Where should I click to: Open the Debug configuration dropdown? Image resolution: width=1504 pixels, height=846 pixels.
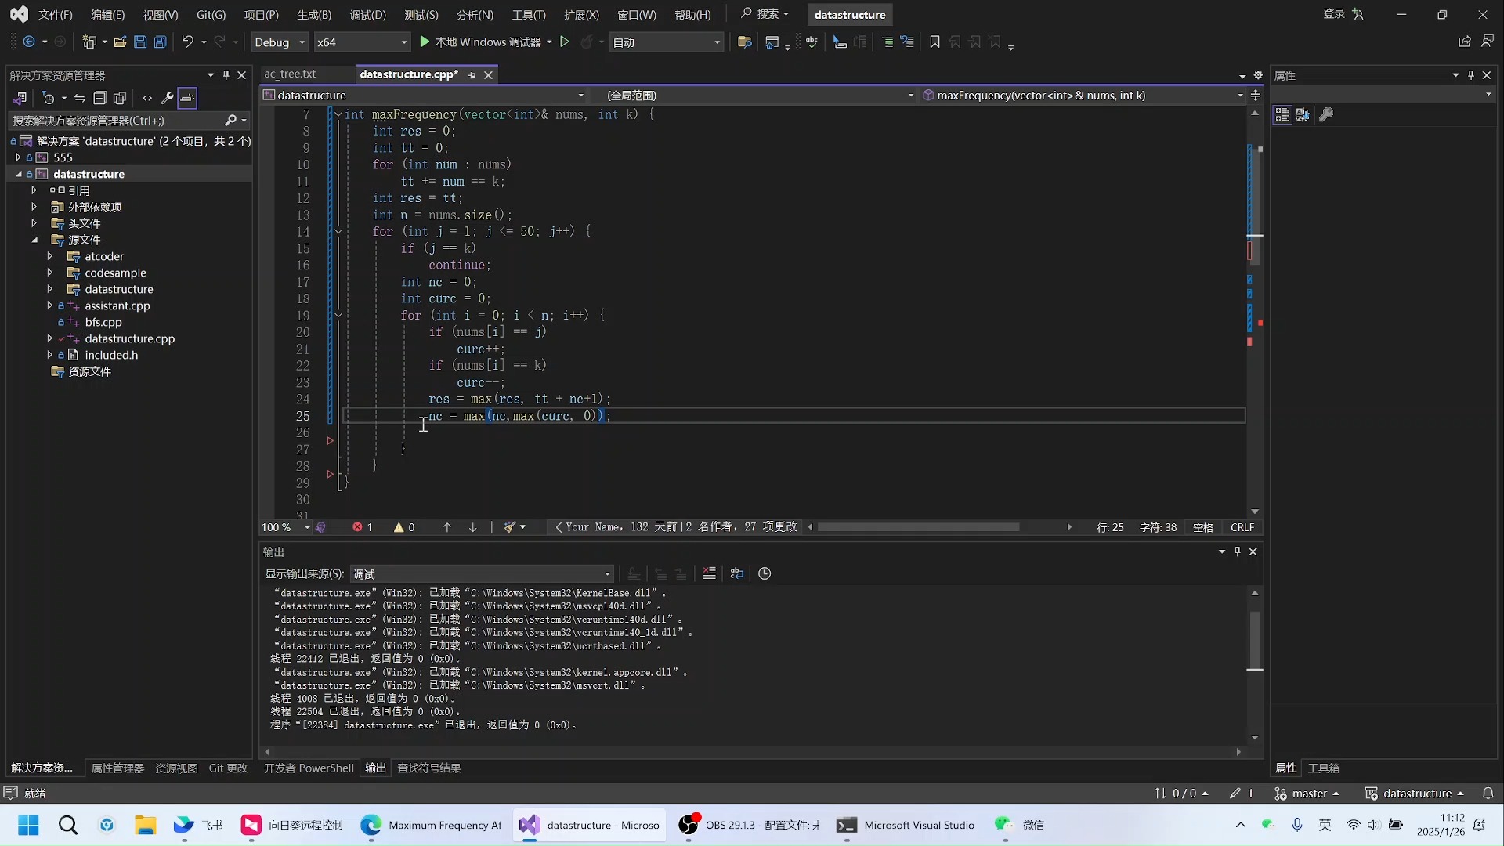[280, 42]
